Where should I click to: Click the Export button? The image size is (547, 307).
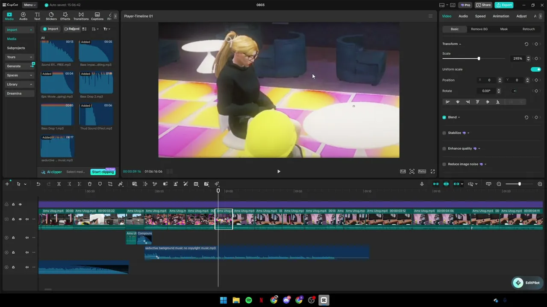(x=504, y=5)
